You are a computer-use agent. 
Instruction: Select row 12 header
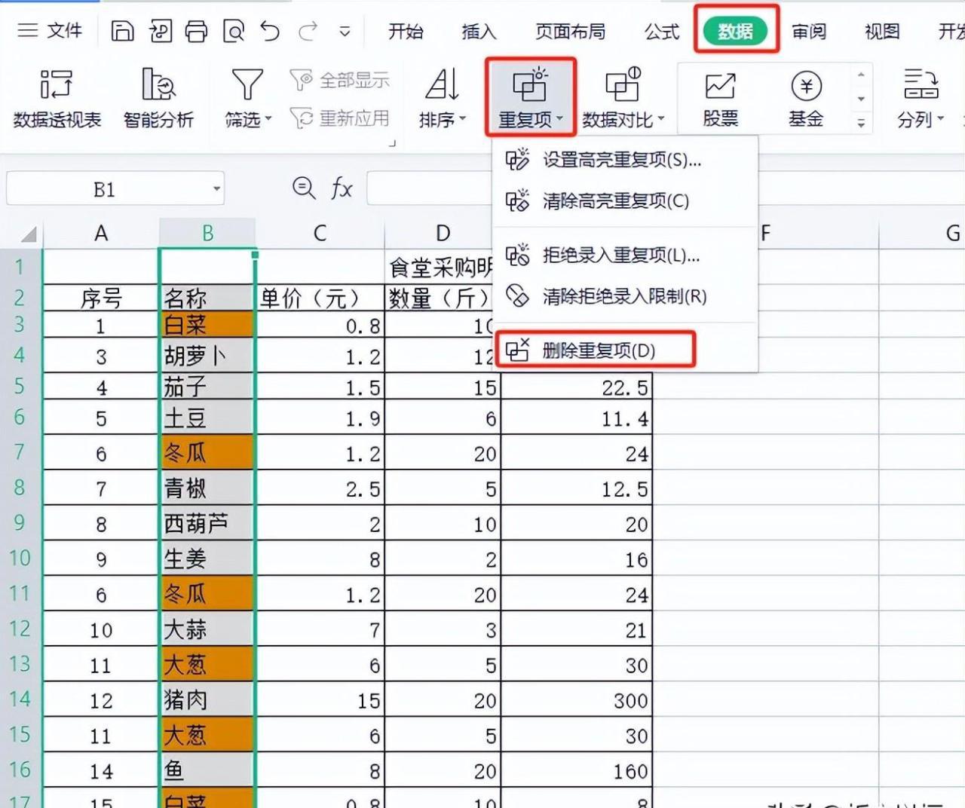click(20, 629)
